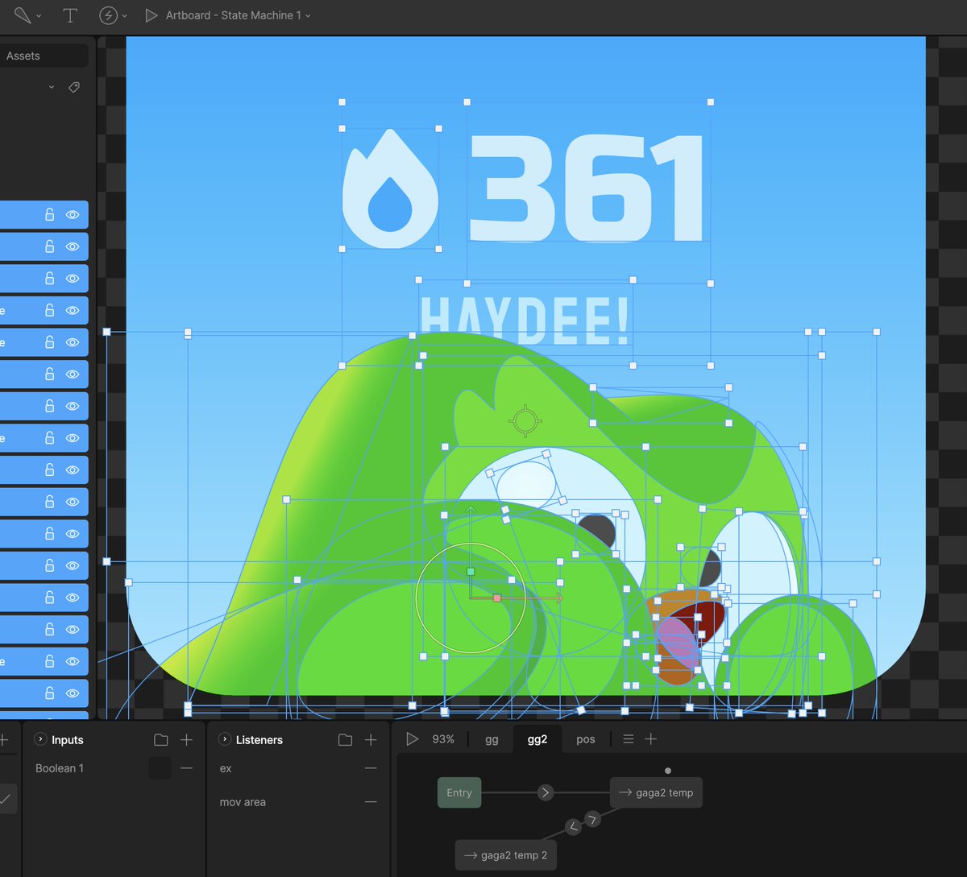Toggle the Boolean 1 checkbox
Image resolution: width=967 pixels, height=877 pixels.
160,768
